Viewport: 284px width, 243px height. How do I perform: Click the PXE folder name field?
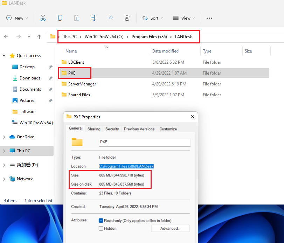point(145,142)
